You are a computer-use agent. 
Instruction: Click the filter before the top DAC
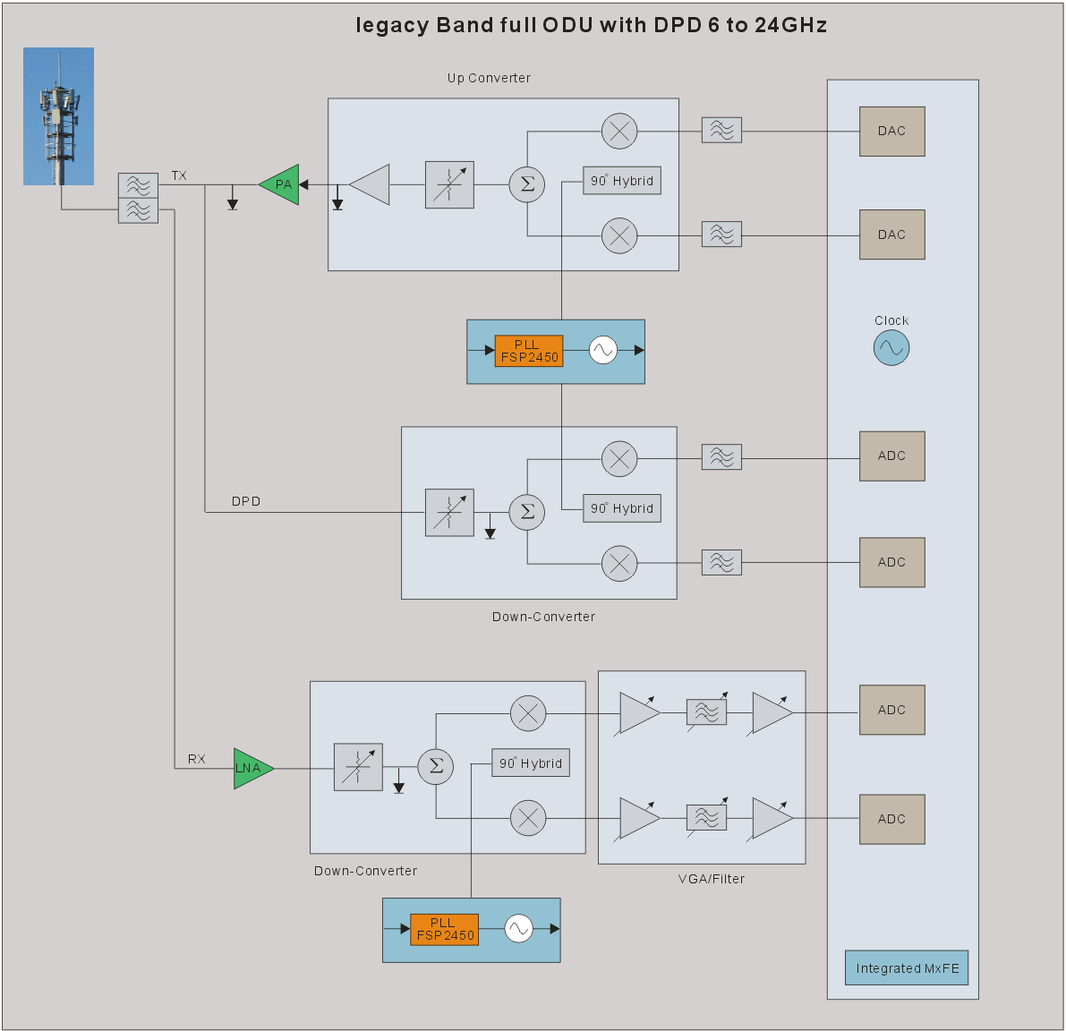[x=721, y=130]
